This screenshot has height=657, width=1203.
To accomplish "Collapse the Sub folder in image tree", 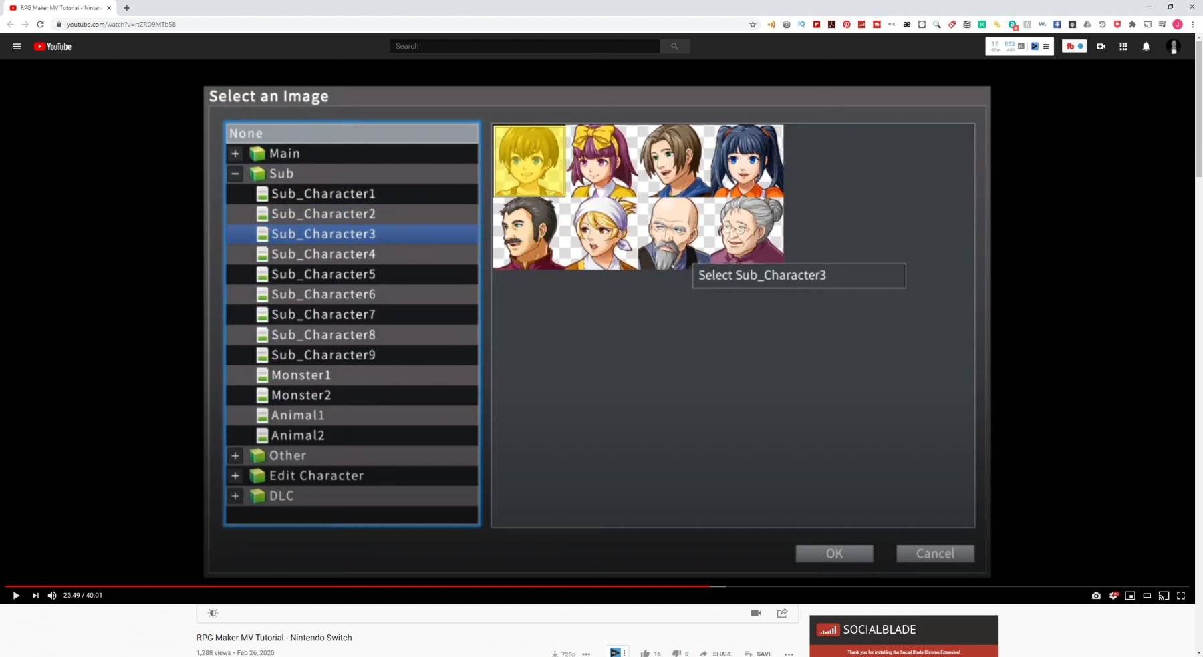I will click(x=235, y=174).
